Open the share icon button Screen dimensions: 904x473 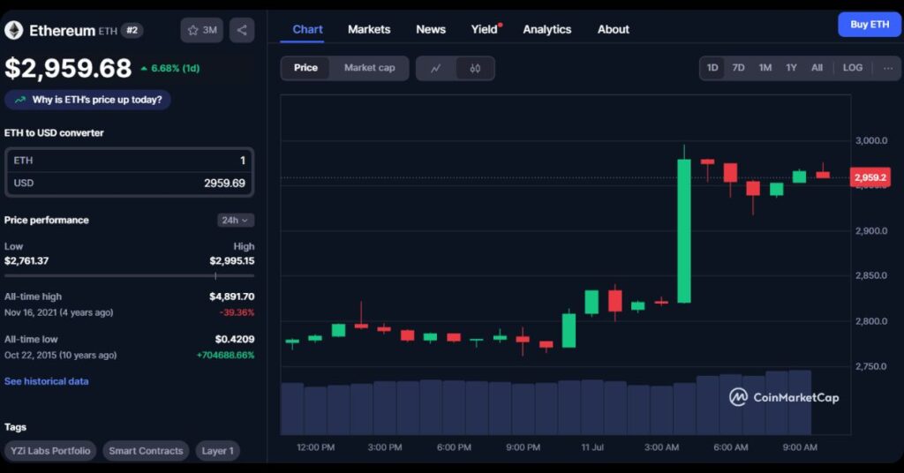(242, 30)
